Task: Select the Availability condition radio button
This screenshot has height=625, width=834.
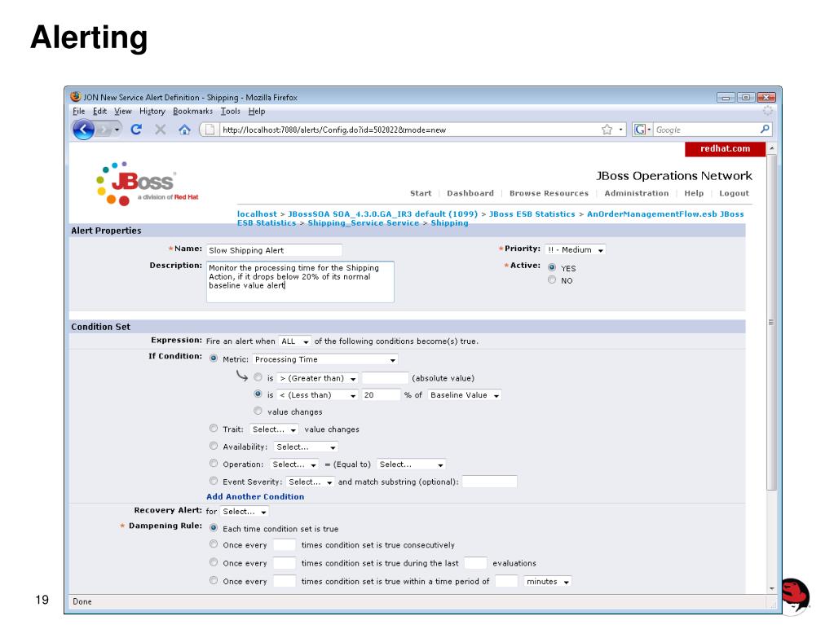Action: point(214,446)
